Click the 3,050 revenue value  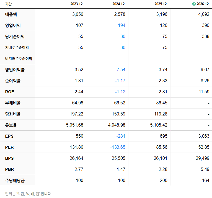coord(78,14)
